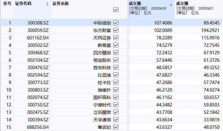
Task: Toggle the checkbox for 比亚迪
Action: click(x=116, y=75)
